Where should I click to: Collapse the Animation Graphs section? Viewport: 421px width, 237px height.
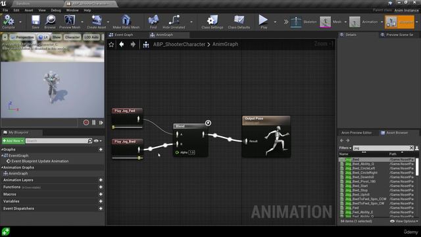2,167
